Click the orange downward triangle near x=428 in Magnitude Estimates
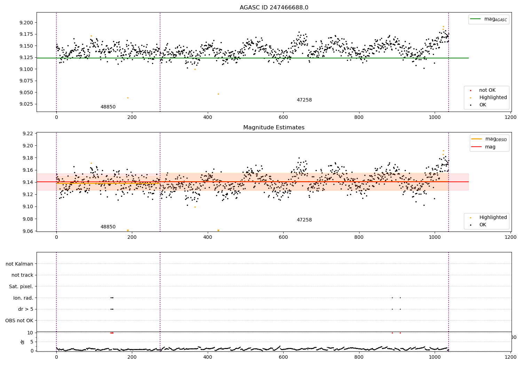Screen dimensions: 522x365 (218, 230)
